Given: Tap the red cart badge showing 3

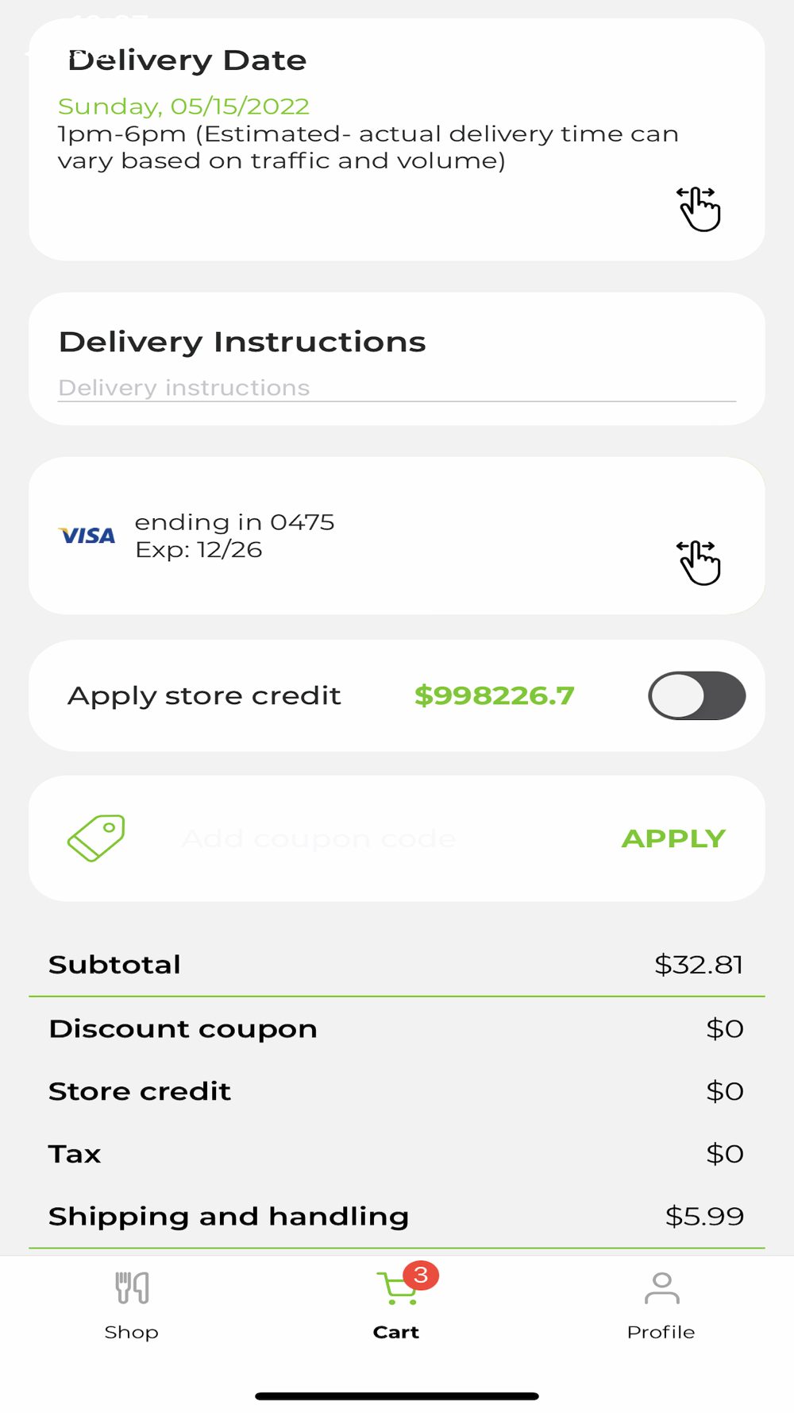Looking at the screenshot, I should 421,1276.
